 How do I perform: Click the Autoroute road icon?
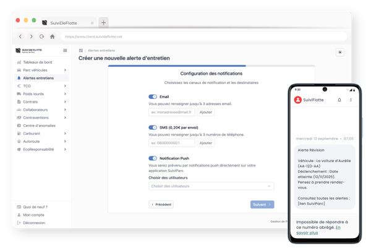coord(19,142)
